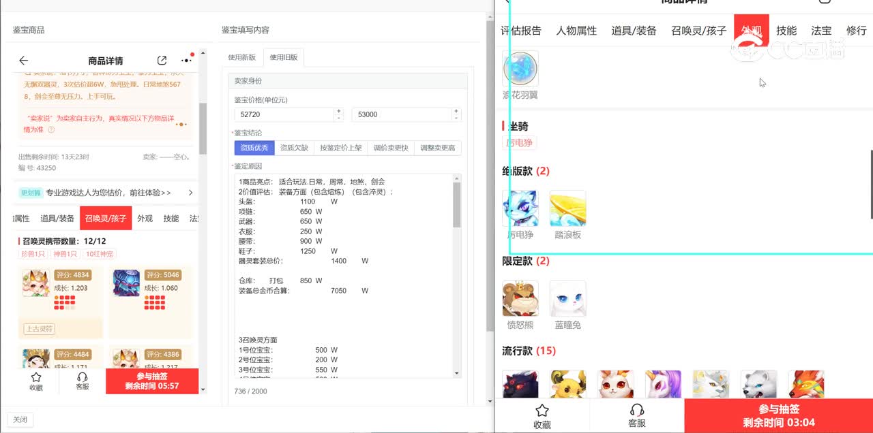Click the 珍兽1只 filter tag
The image size is (873, 433).
[x=33, y=254]
